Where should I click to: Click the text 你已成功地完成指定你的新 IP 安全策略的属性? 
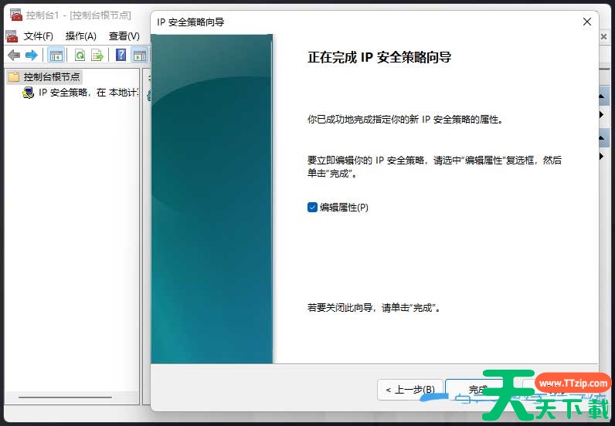[405, 120]
